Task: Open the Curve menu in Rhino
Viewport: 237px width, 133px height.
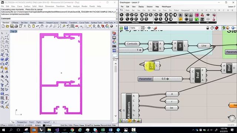Action: (20, 6)
